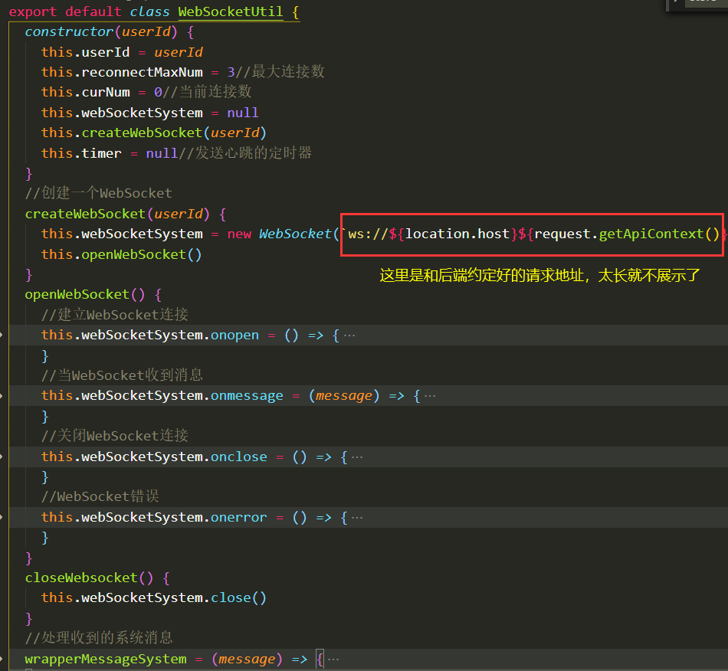
Task: Select the comment '//当前连接数'
Action: (207, 91)
